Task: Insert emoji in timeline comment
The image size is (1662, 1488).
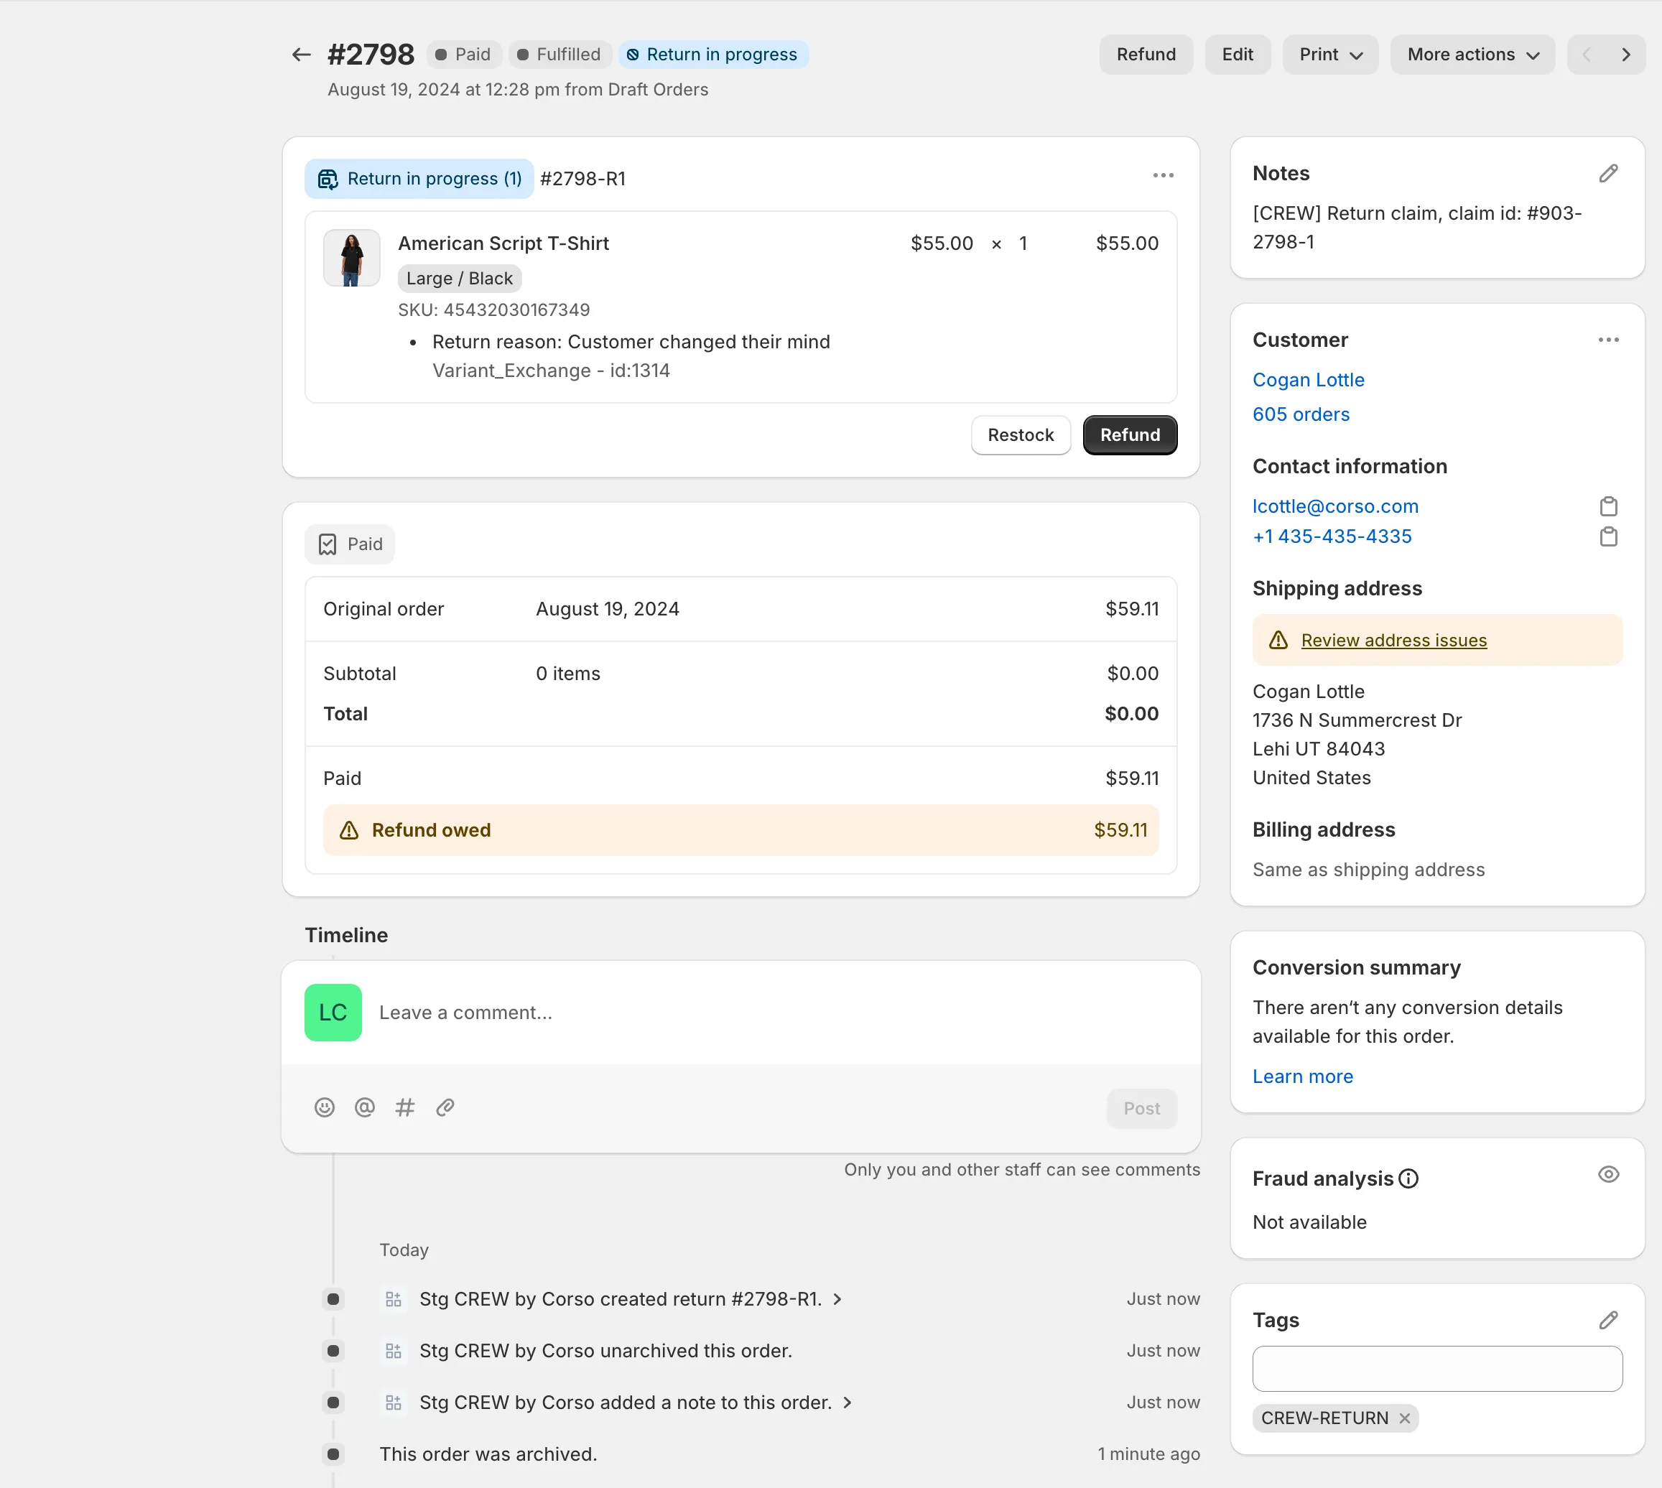Action: point(325,1107)
